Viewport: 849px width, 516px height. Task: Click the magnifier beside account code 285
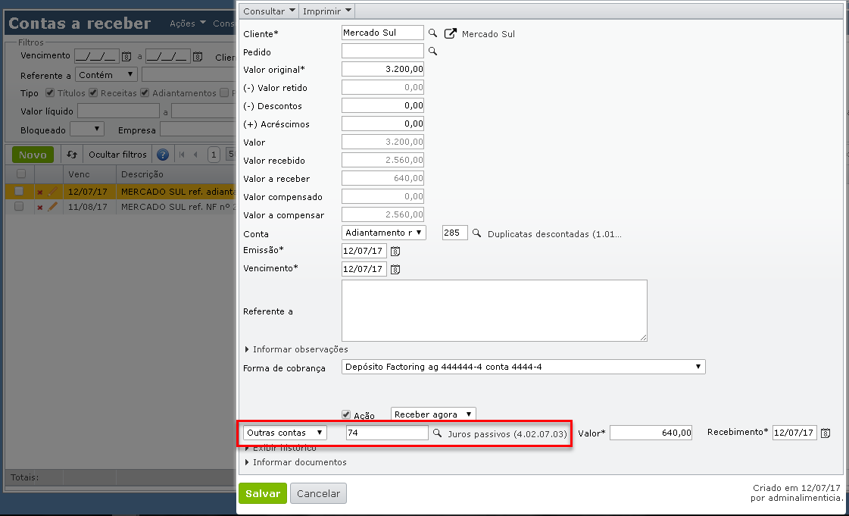[476, 233]
